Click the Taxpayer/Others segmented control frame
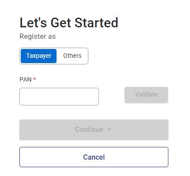 click(54, 56)
